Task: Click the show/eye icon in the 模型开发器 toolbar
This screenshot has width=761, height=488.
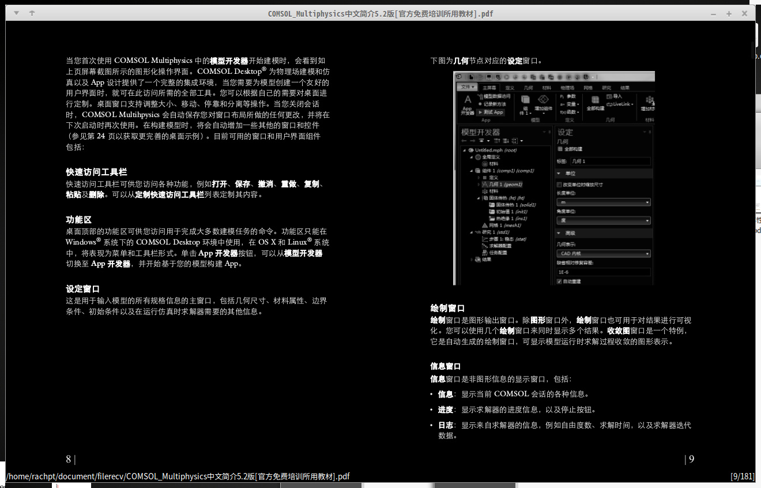Action: (481, 141)
